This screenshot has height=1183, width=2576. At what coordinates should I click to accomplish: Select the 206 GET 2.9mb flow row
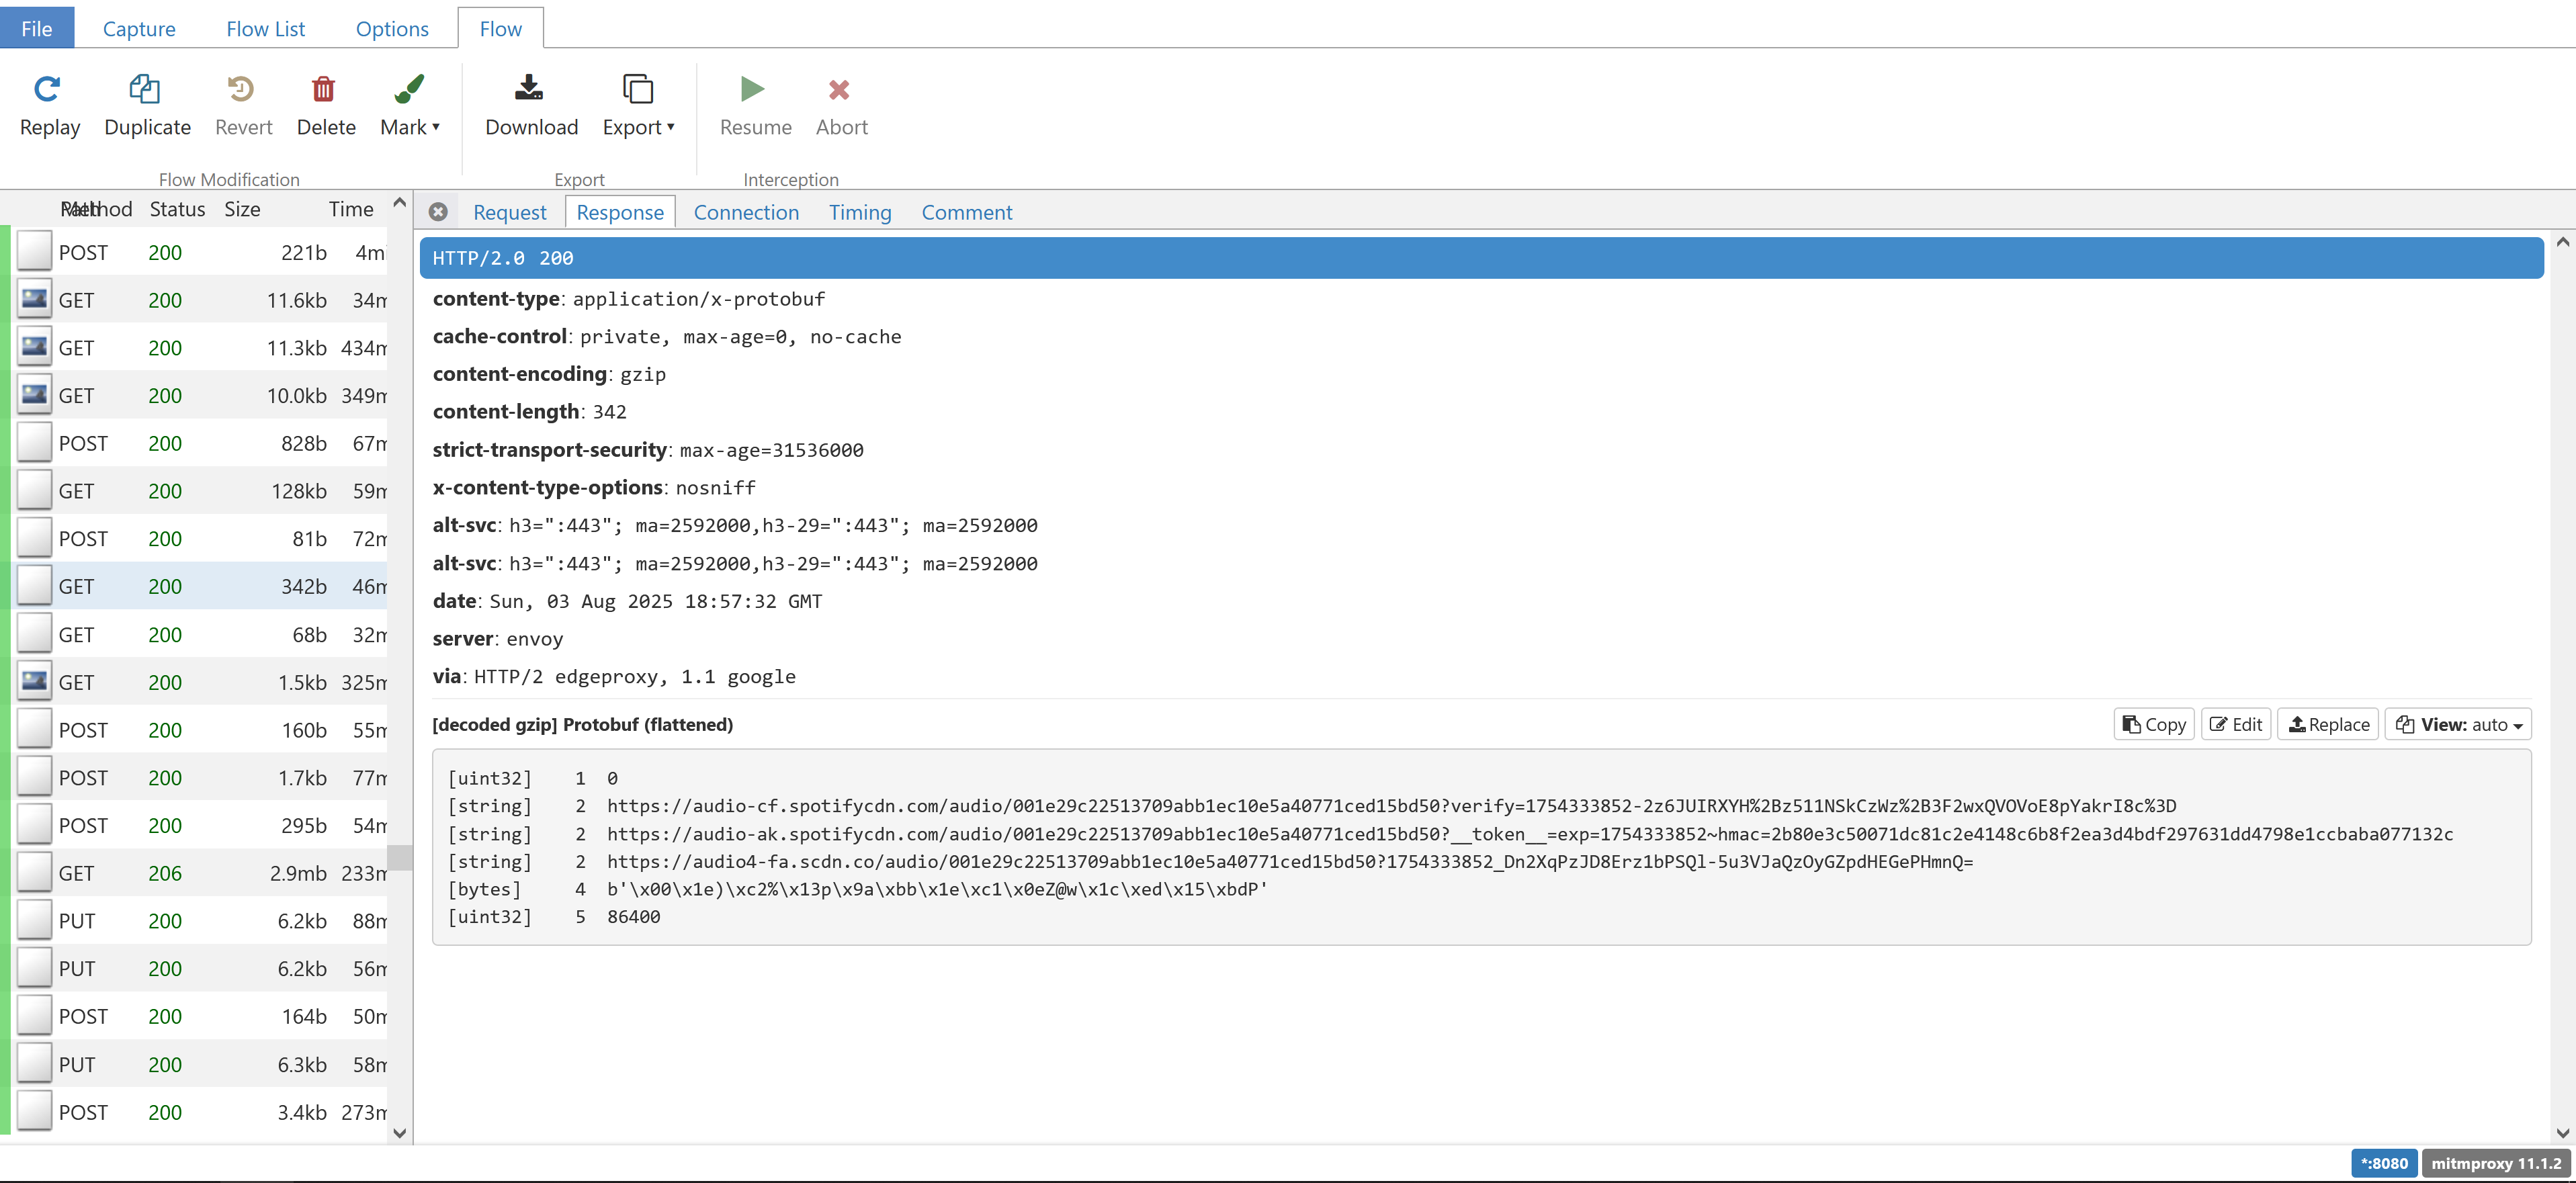click(200, 873)
